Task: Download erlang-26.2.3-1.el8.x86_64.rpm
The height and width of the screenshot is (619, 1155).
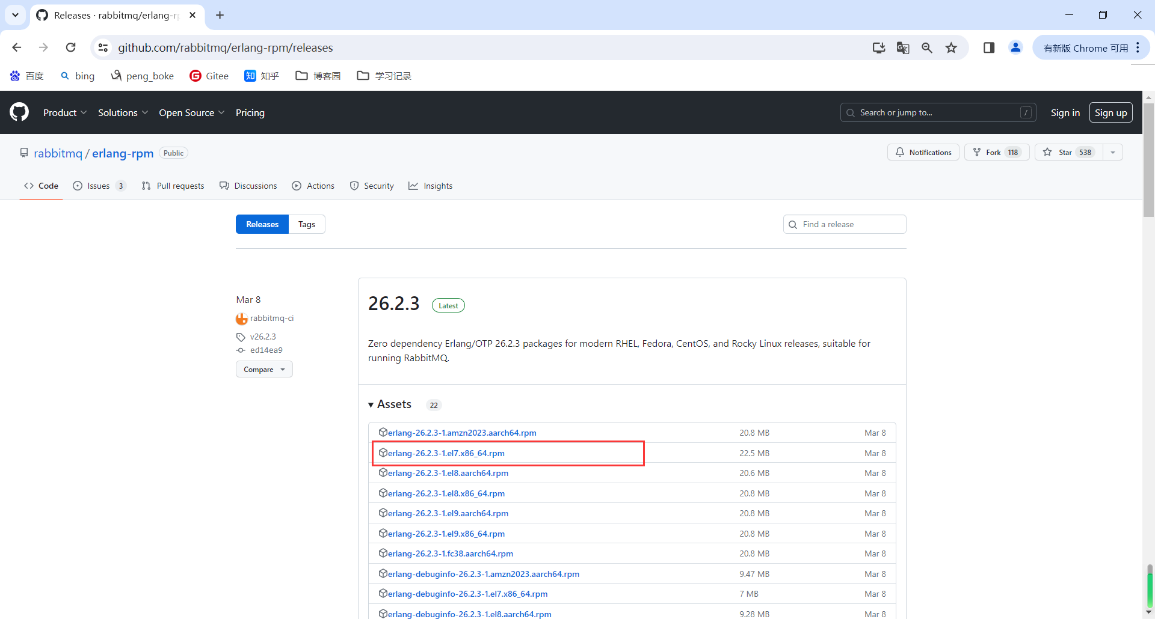Action: (x=446, y=493)
